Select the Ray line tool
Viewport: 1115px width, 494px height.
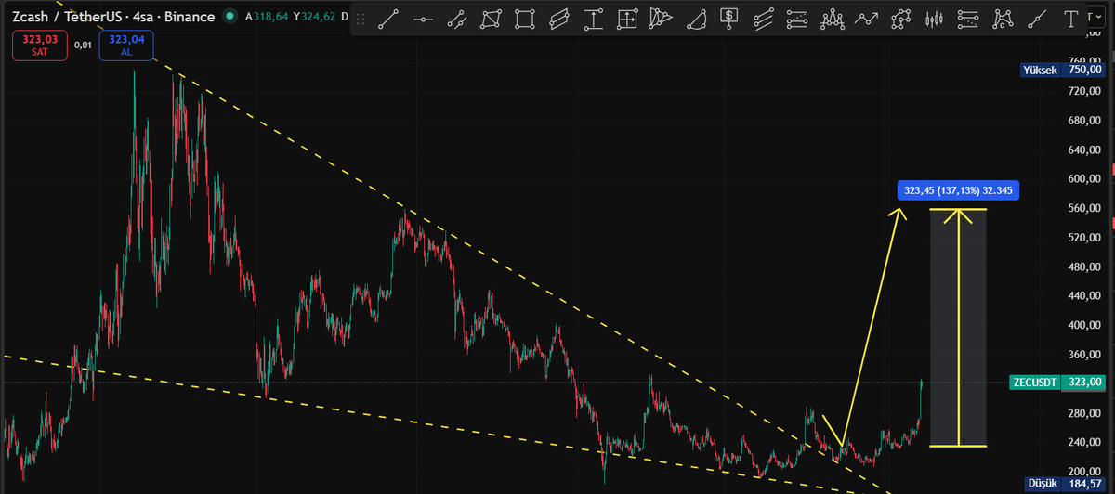pyautogui.click(x=1036, y=18)
